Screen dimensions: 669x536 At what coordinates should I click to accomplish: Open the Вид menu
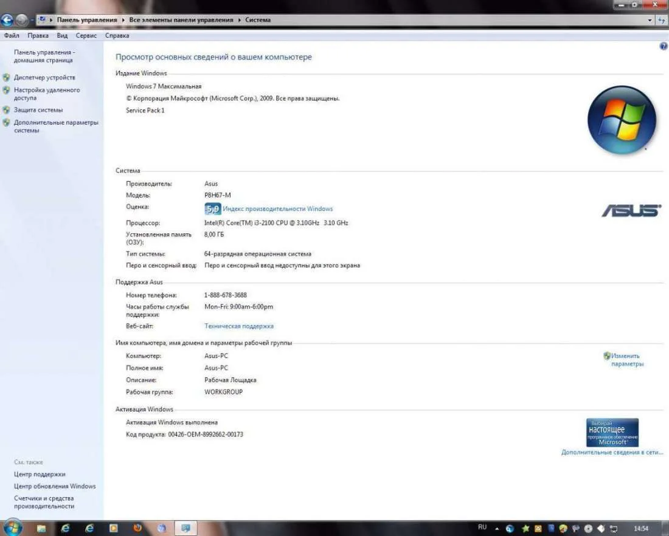pyautogui.click(x=62, y=36)
